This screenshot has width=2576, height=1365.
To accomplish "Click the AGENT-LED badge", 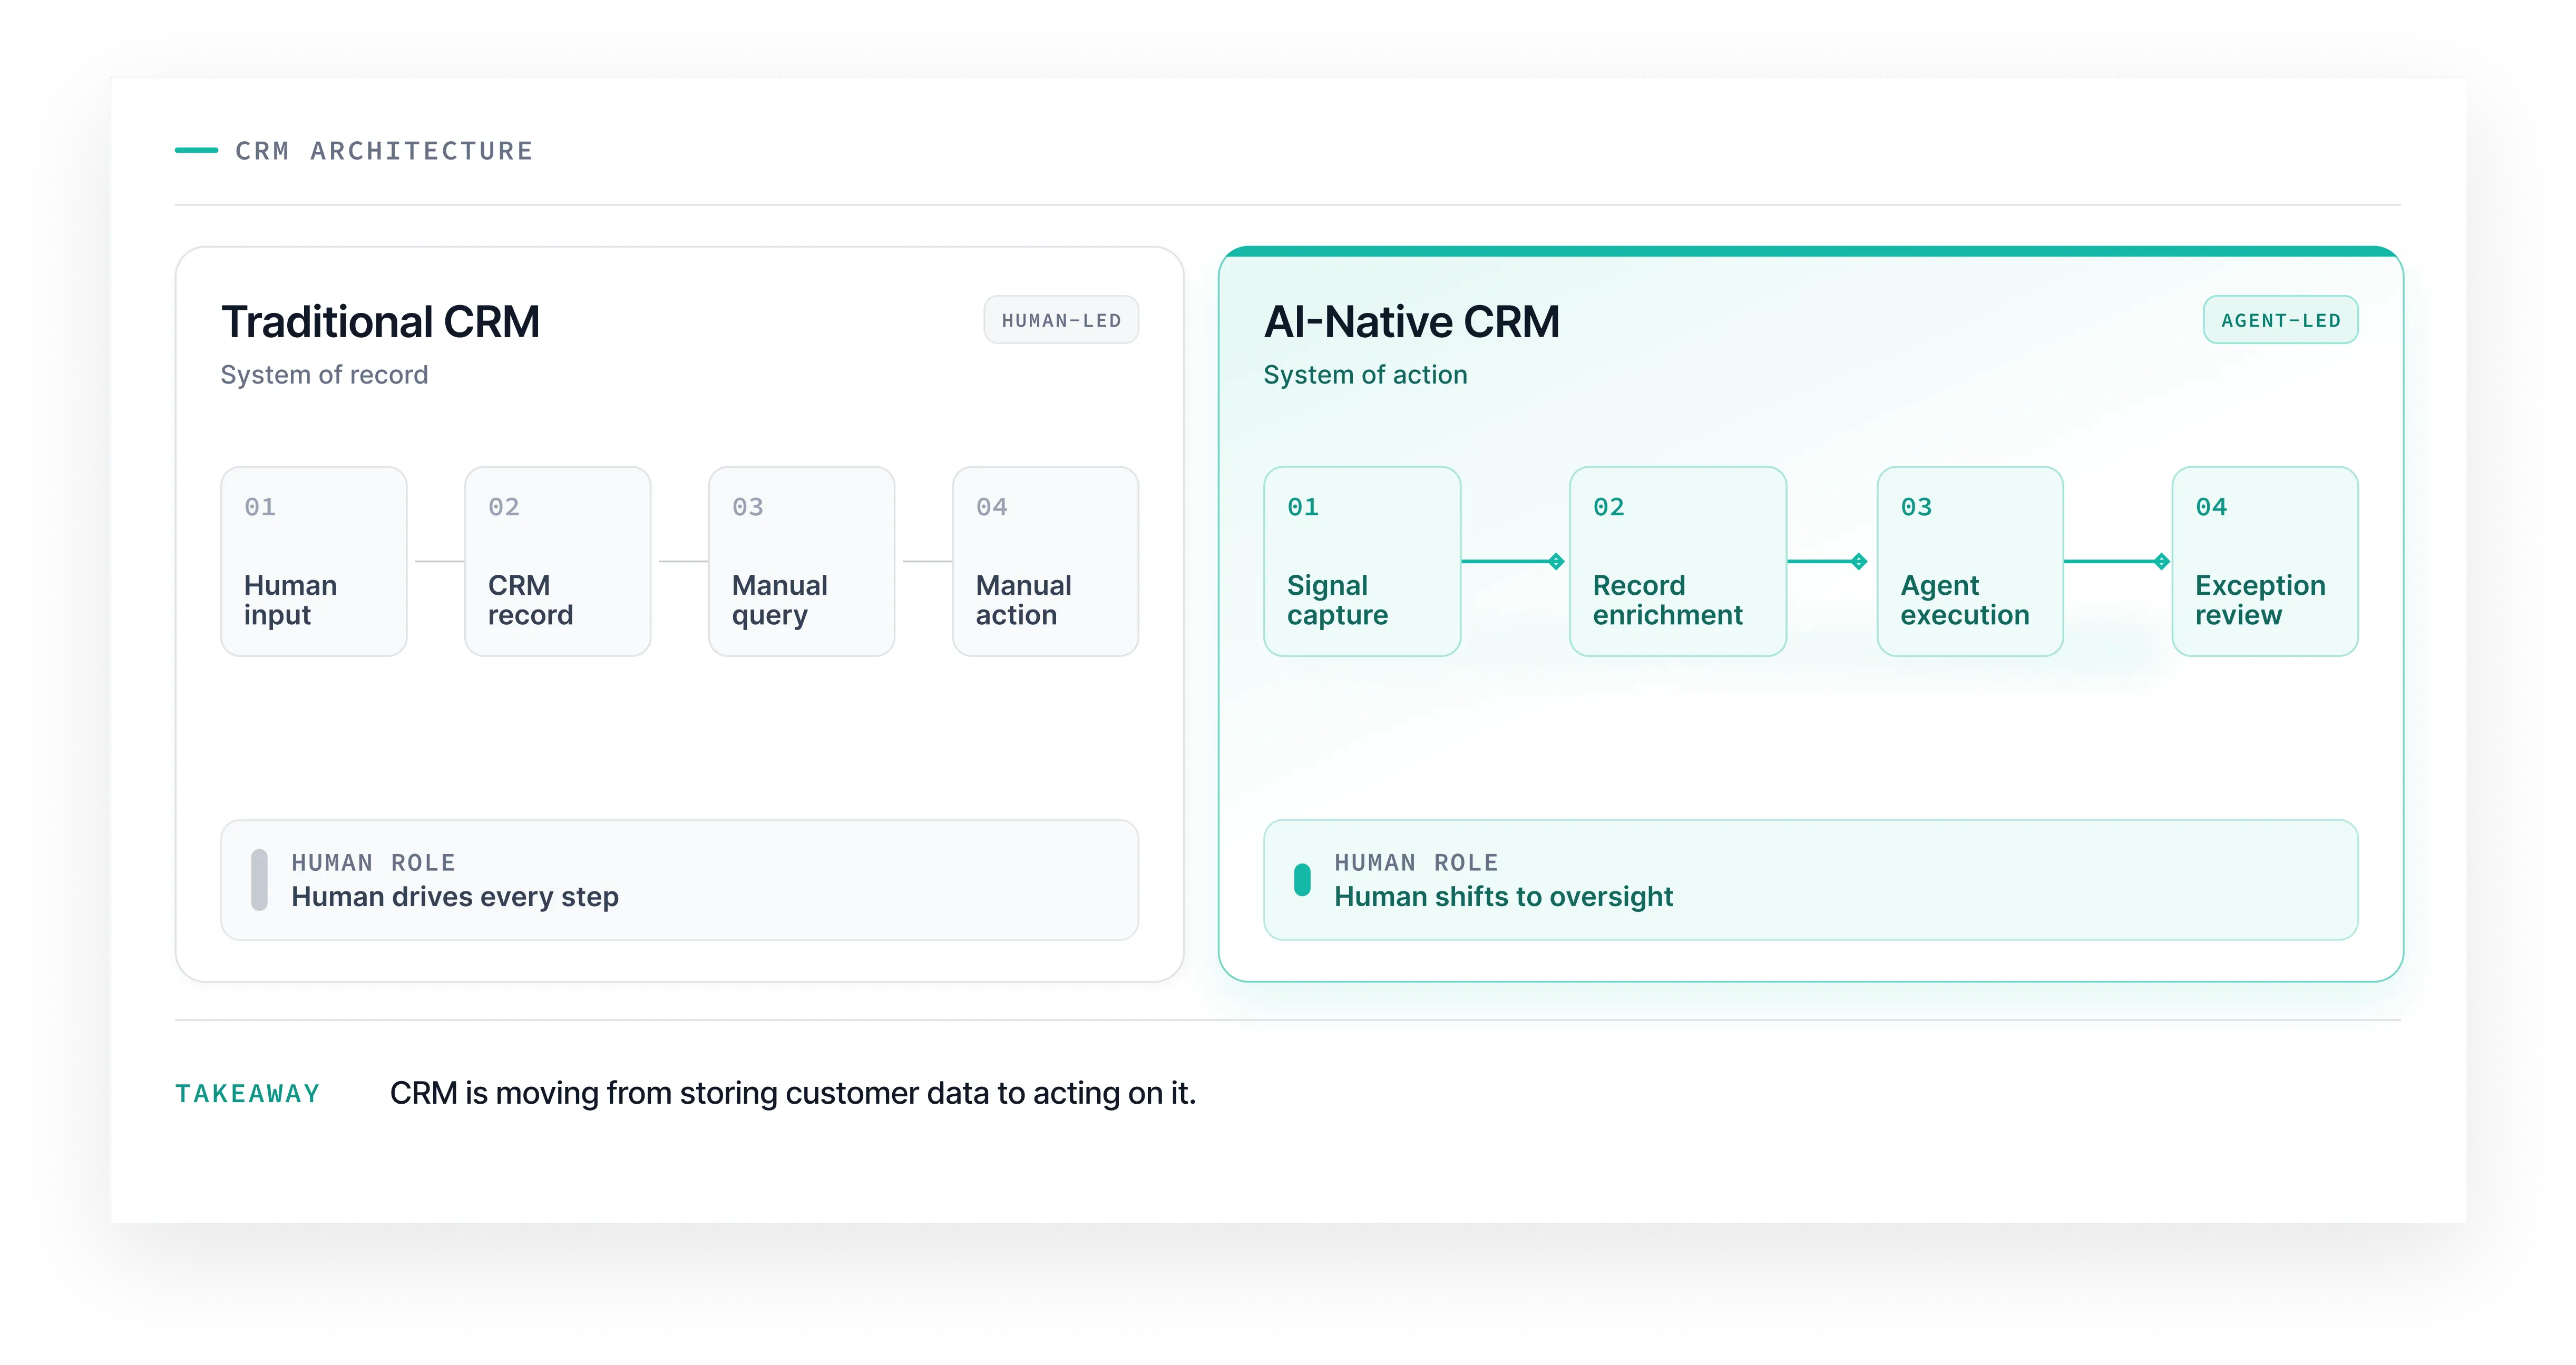I will pos(2280,320).
